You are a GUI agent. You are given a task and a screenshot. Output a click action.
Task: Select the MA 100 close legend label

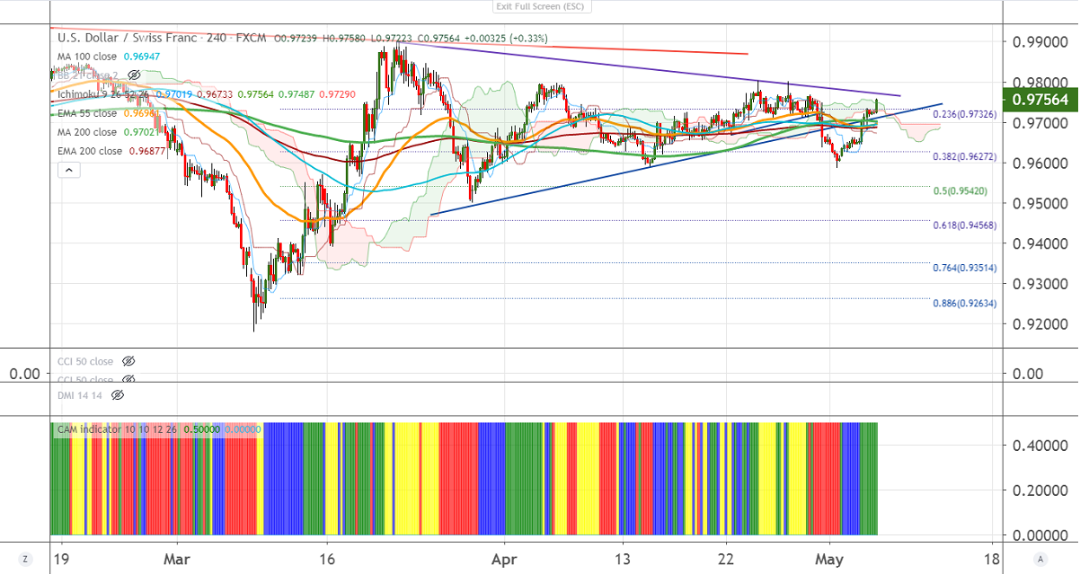87,56
